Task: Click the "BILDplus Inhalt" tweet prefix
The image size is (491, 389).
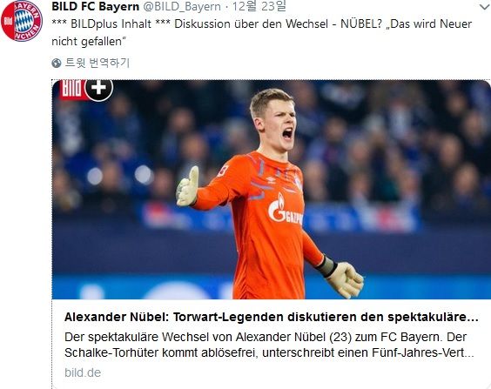Action: point(111,24)
